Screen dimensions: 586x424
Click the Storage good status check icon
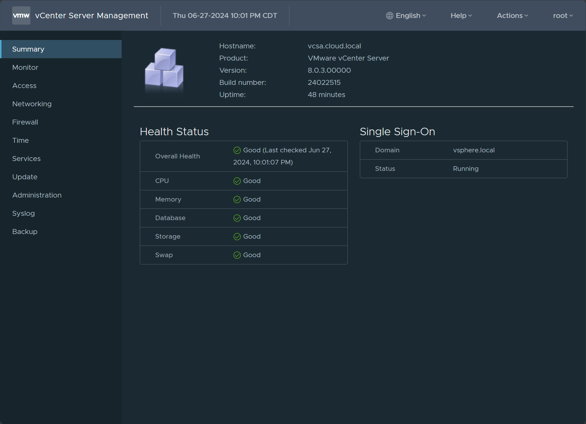[x=237, y=237]
